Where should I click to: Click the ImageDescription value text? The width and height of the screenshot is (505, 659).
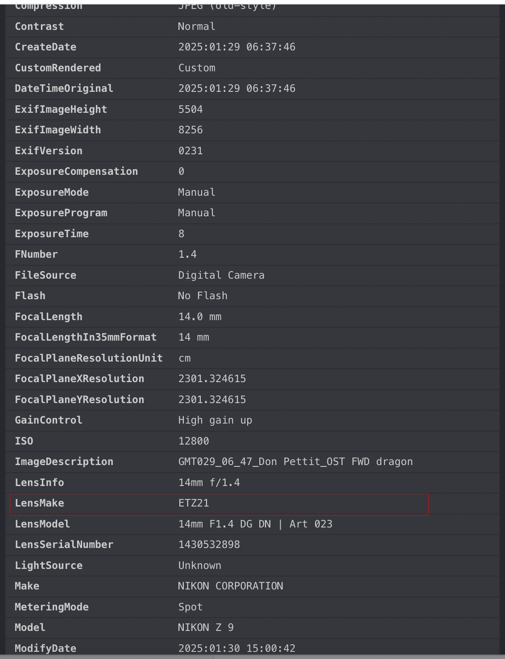pos(295,462)
